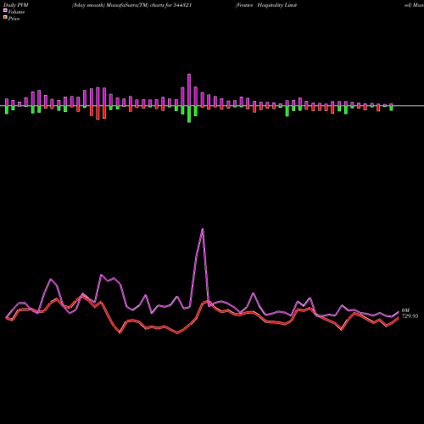
Task: Click the '0M' volume value label
Action: pyautogui.click(x=405, y=310)
